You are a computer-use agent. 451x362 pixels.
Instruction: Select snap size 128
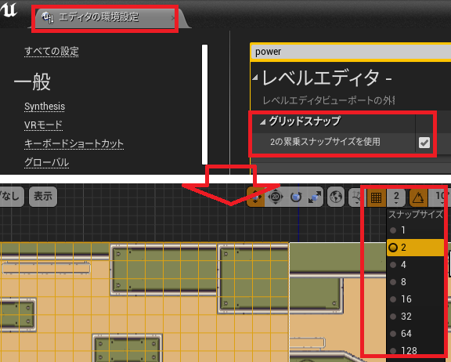[x=416, y=351]
